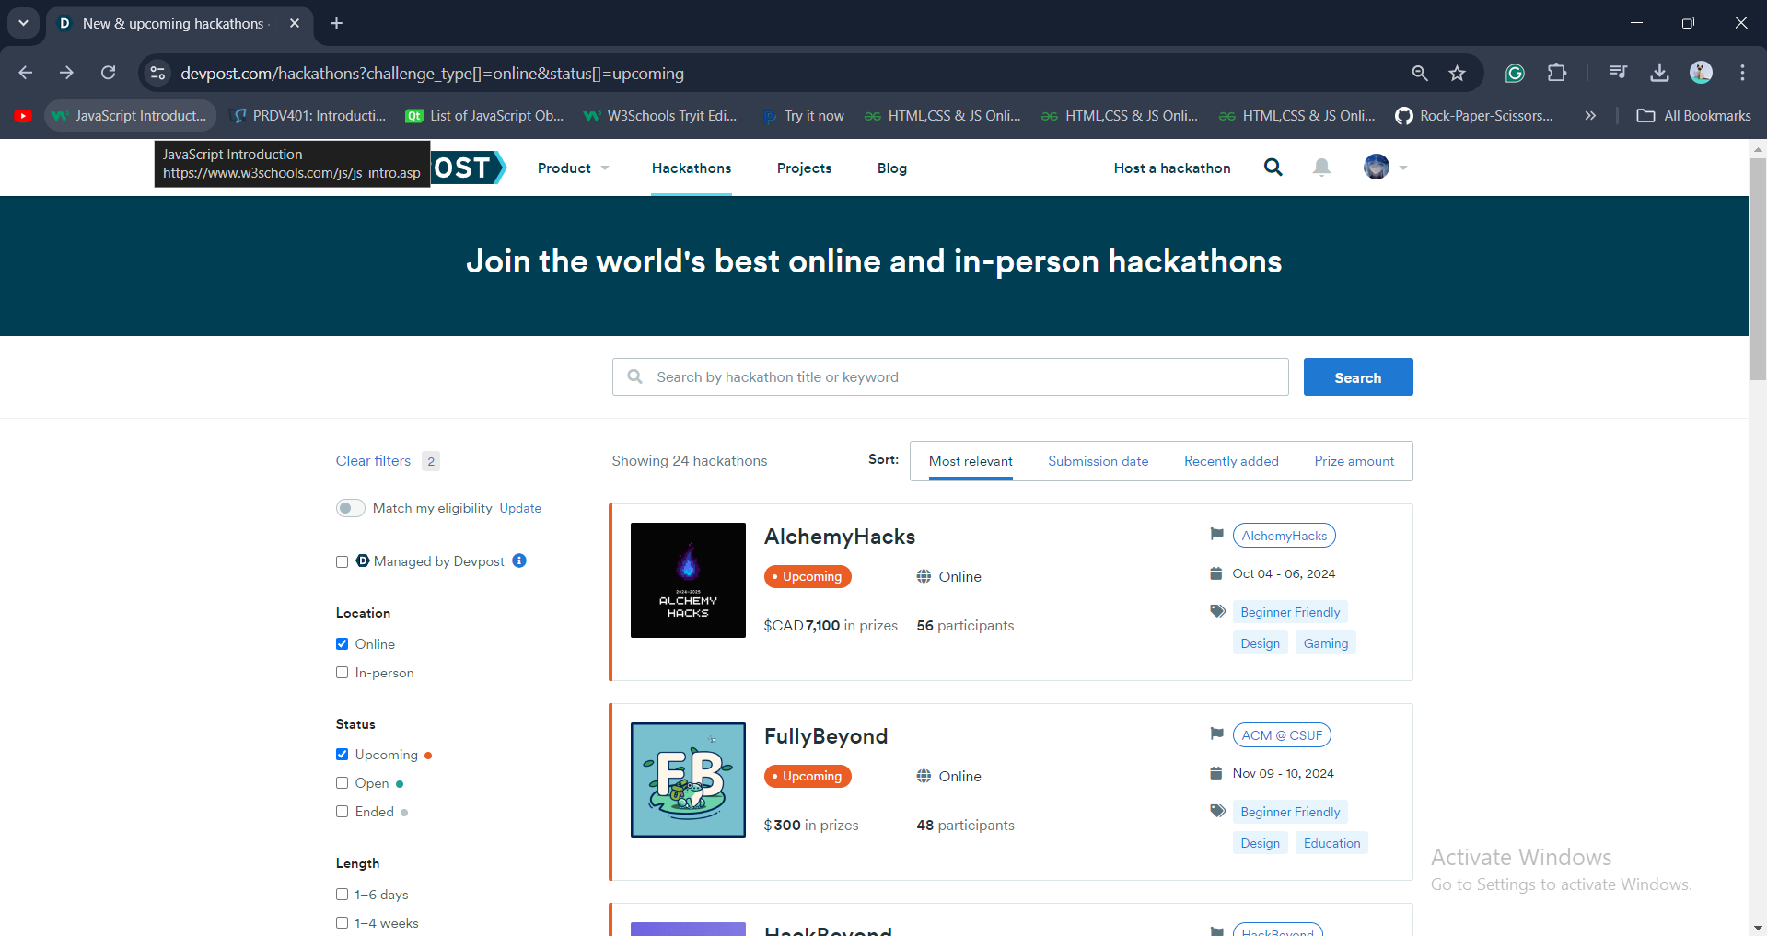Screen dimensions: 1767x936
Task: Expand the Product dropdown menu
Action: pos(573,168)
